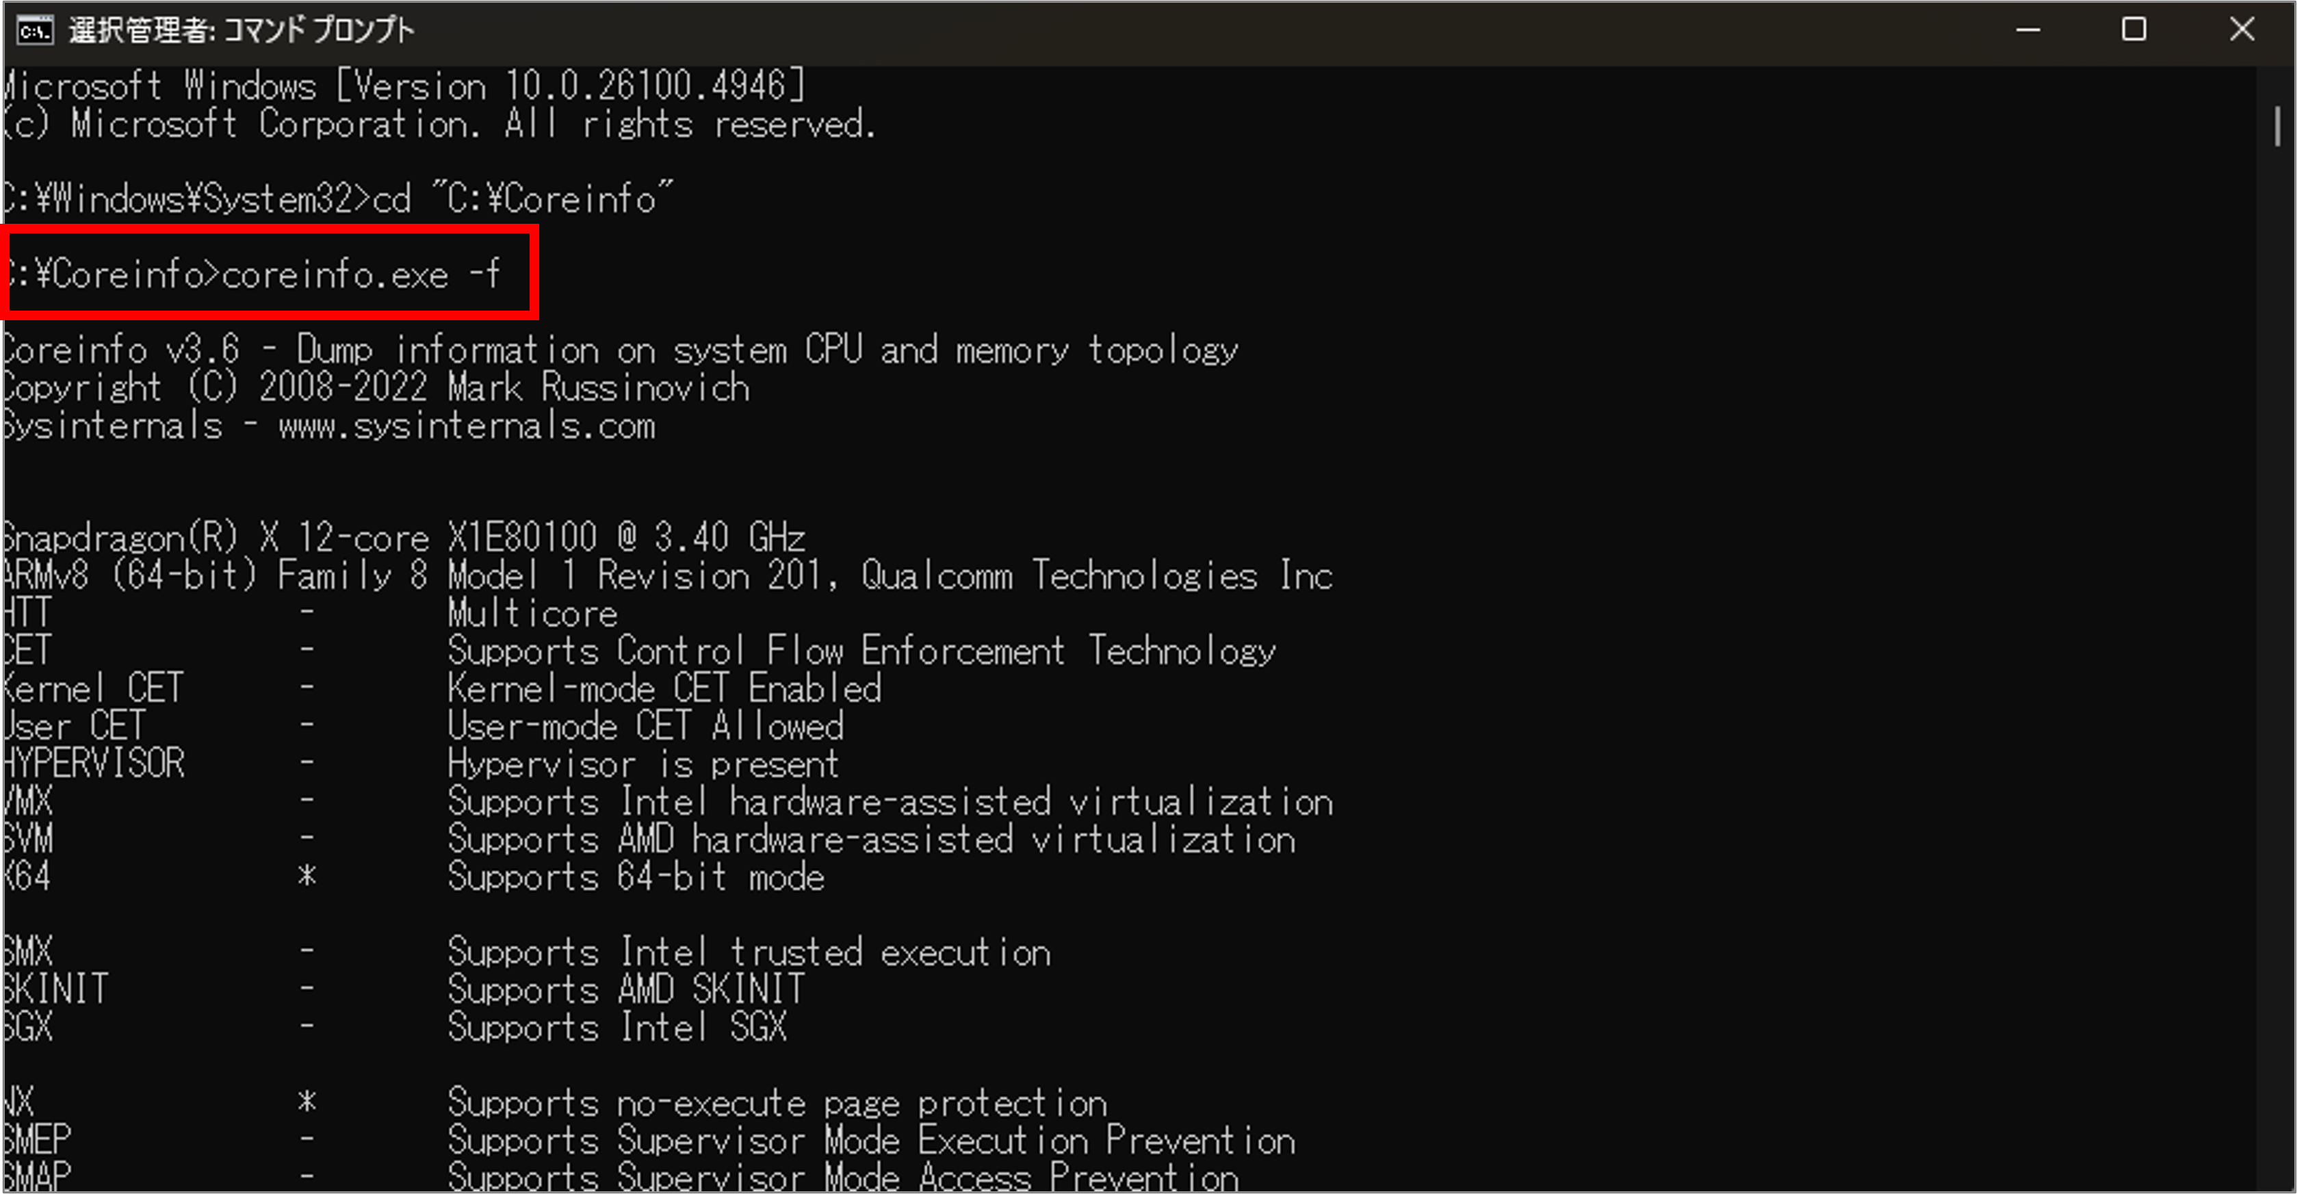Click the Kernel CET label
2297x1194 pixels.
pos(93,688)
